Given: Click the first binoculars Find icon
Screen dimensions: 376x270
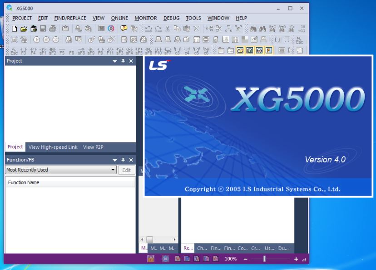Looking at the screenshot, I should tap(253, 29).
